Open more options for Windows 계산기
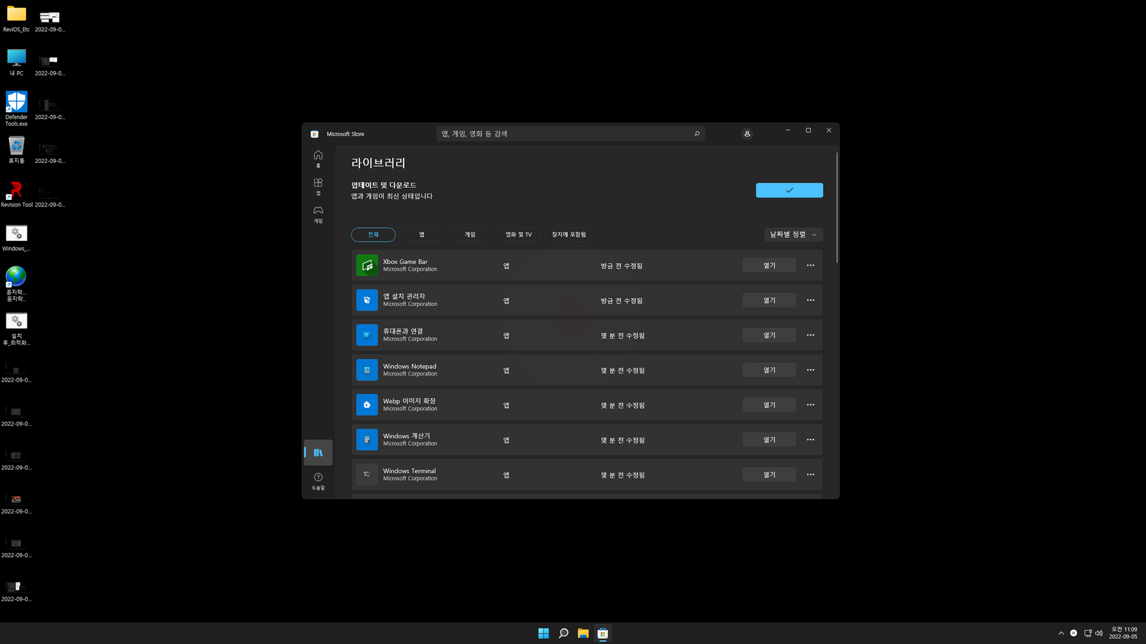This screenshot has height=644, width=1146. pos(810,440)
